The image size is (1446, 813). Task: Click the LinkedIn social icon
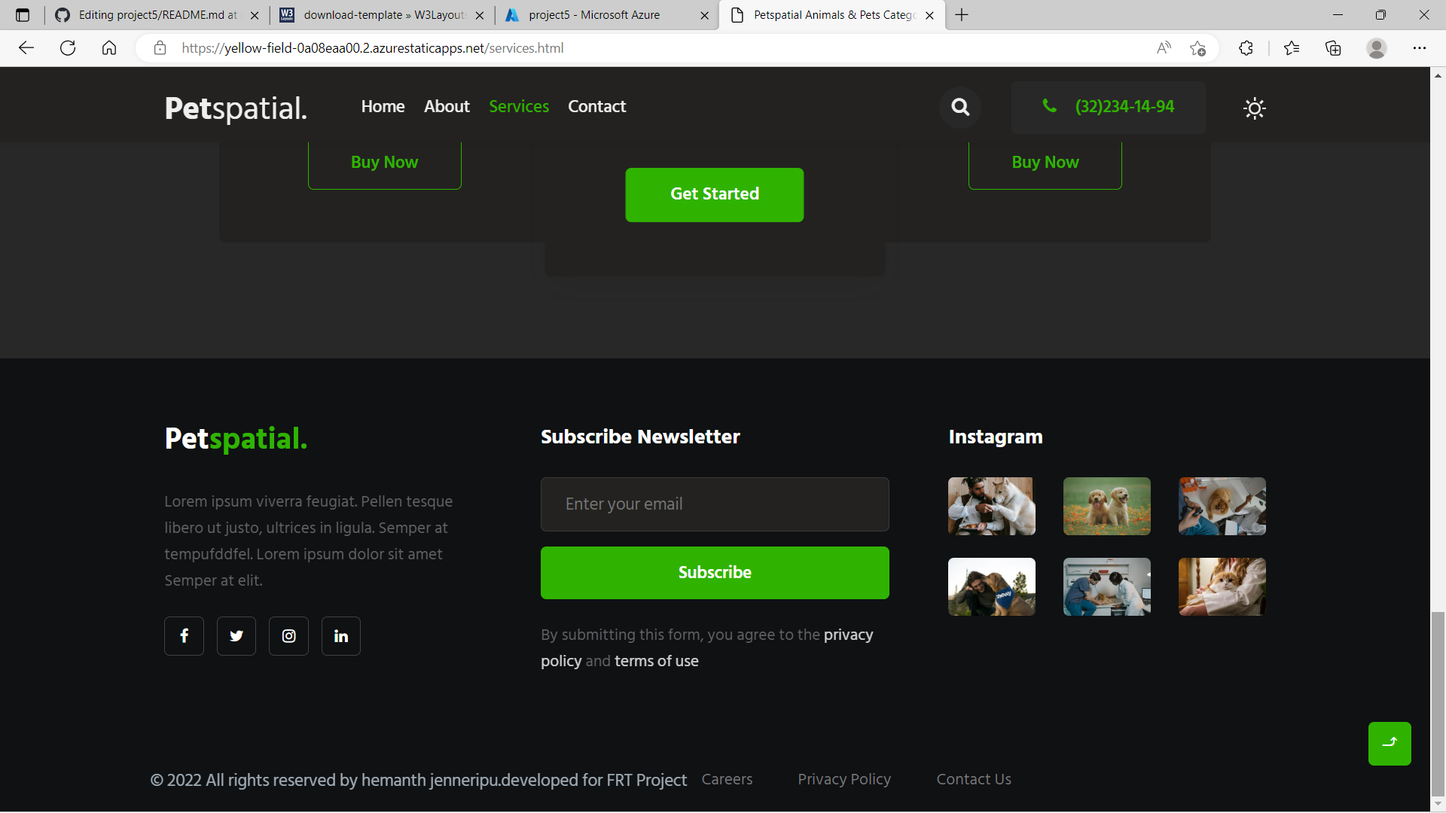point(340,635)
